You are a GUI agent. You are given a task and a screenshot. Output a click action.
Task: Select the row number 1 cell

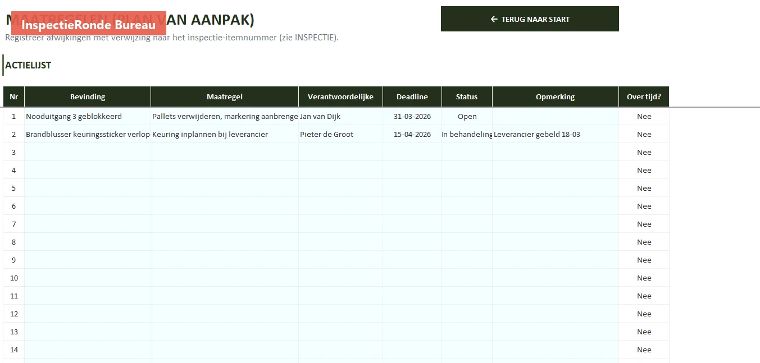(14, 116)
